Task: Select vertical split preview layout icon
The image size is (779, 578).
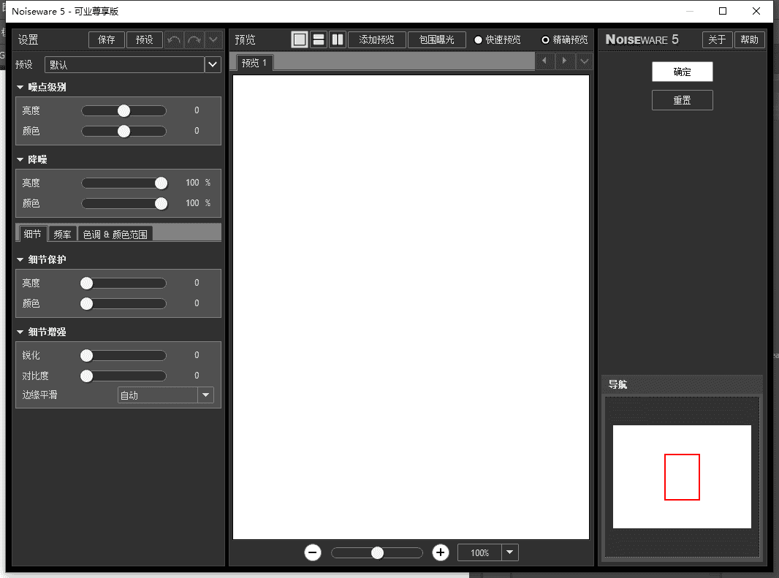Action: click(337, 39)
